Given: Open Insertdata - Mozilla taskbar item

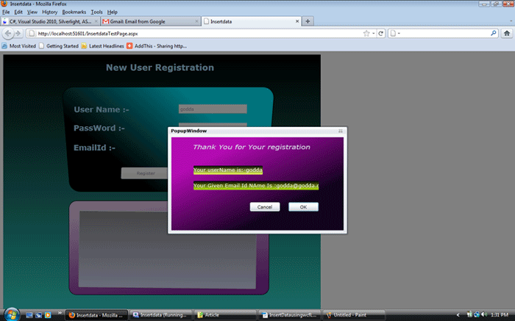Looking at the screenshot, I should [x=96, y=315].
